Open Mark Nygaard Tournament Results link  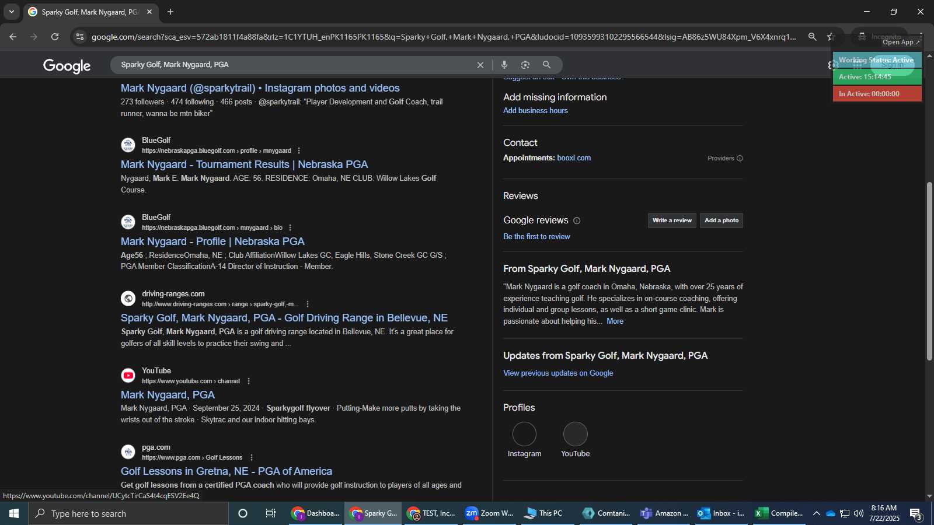(x=245, y=164)
